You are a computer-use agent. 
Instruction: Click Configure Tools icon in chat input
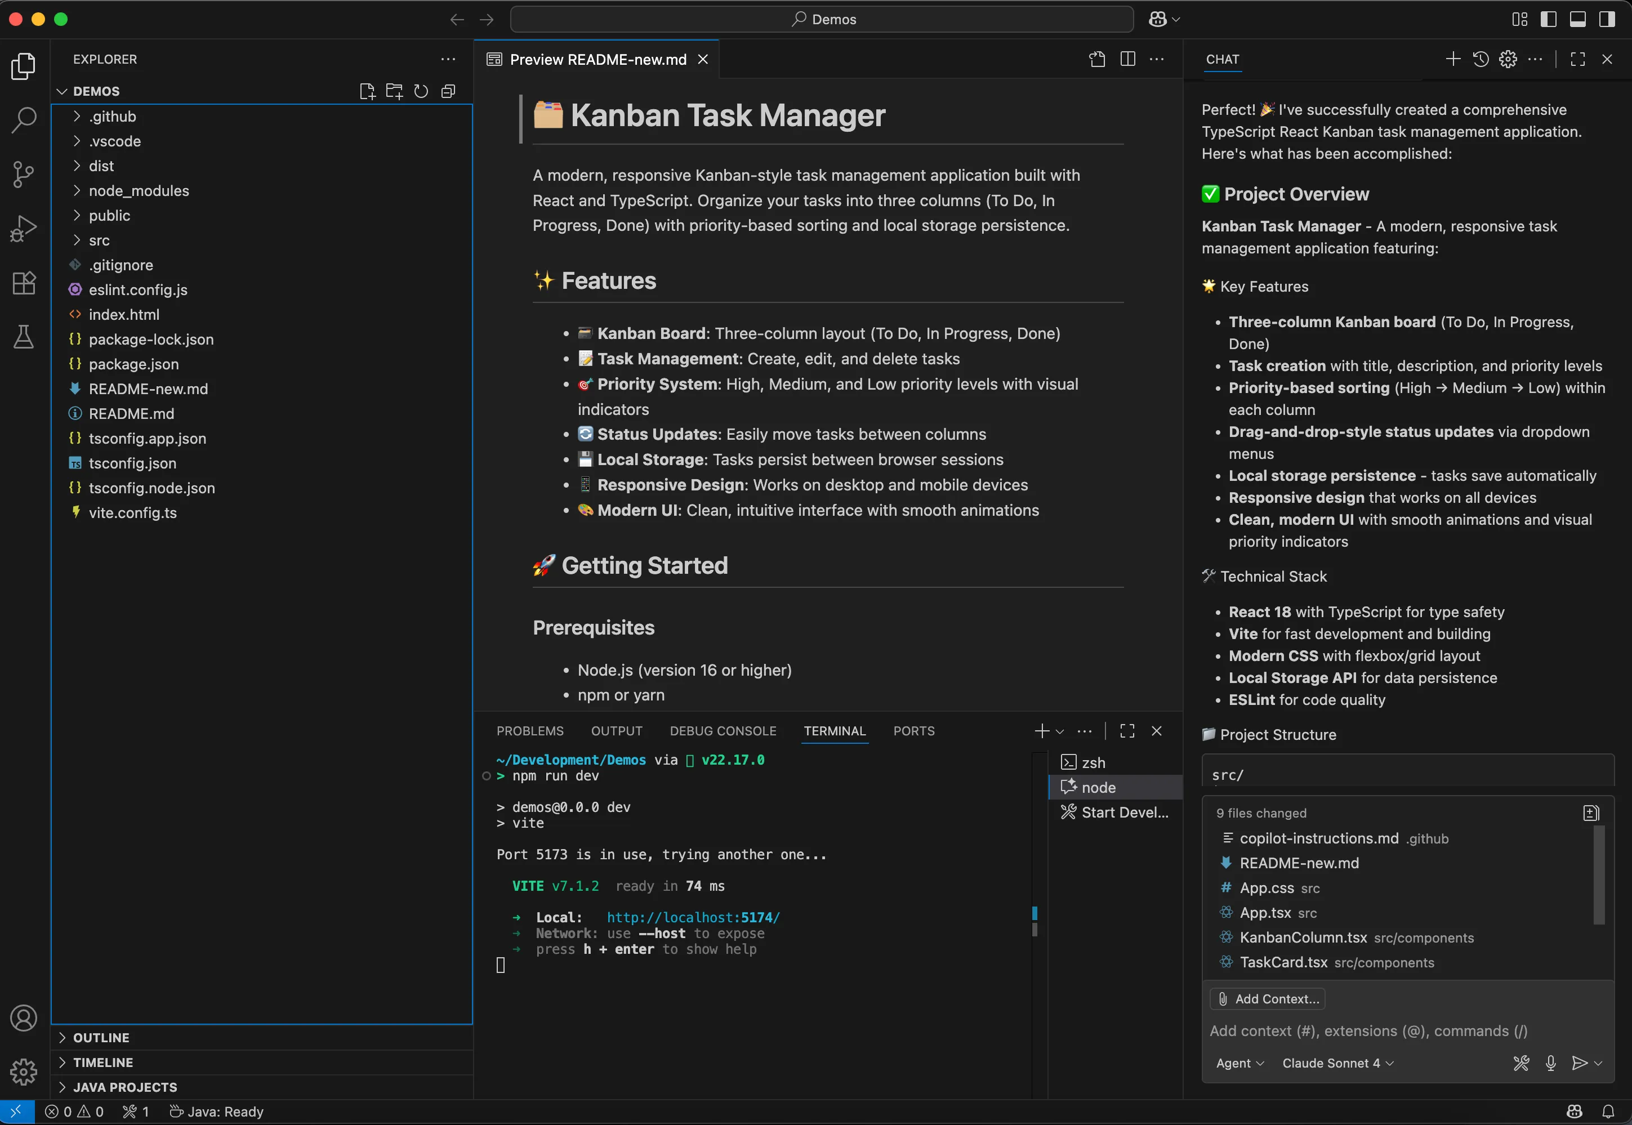(1521, 1063)
